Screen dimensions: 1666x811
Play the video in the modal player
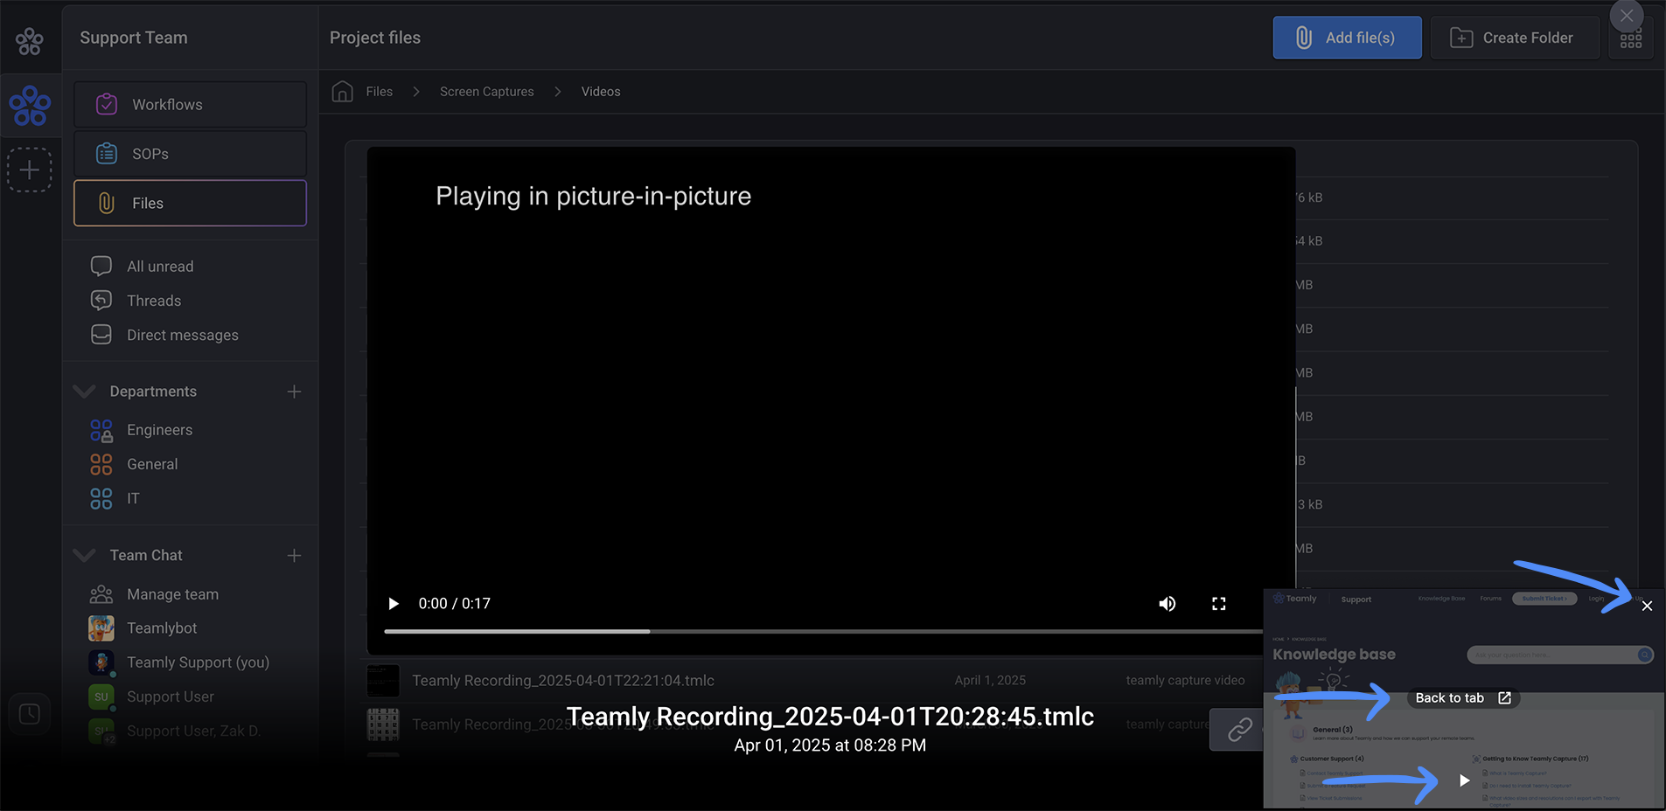point(394,604)
